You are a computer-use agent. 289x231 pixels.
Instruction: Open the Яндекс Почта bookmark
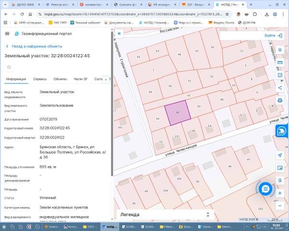point(221,23)
